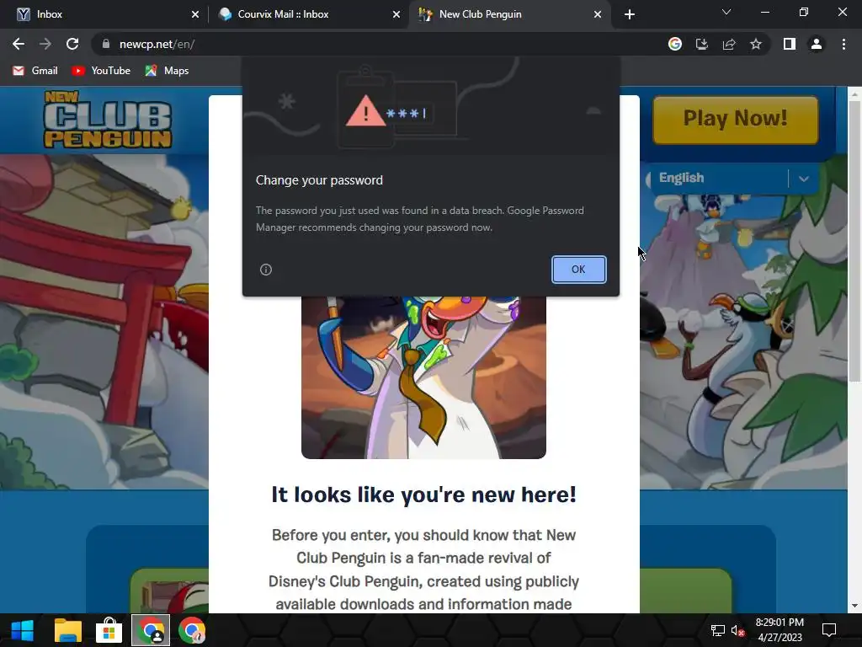The height and width of the screenshot is (647, 862).
Task: Click the scrollbar down arrow
Action: 854,606
